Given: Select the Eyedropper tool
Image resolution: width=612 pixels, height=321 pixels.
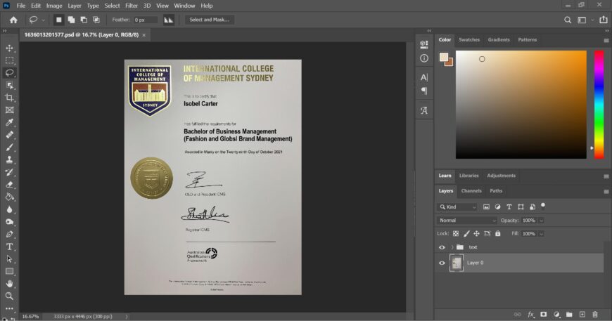Looking at the screenshot, I should coord(9,122).
